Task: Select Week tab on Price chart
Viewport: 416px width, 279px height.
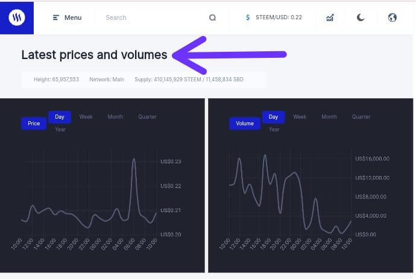Action: [86, 117]
